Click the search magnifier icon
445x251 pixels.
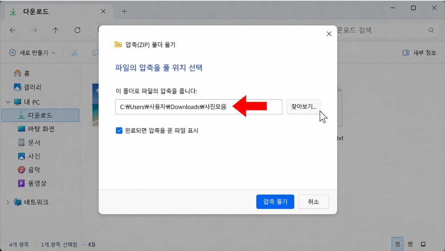[x=431, y=31]
